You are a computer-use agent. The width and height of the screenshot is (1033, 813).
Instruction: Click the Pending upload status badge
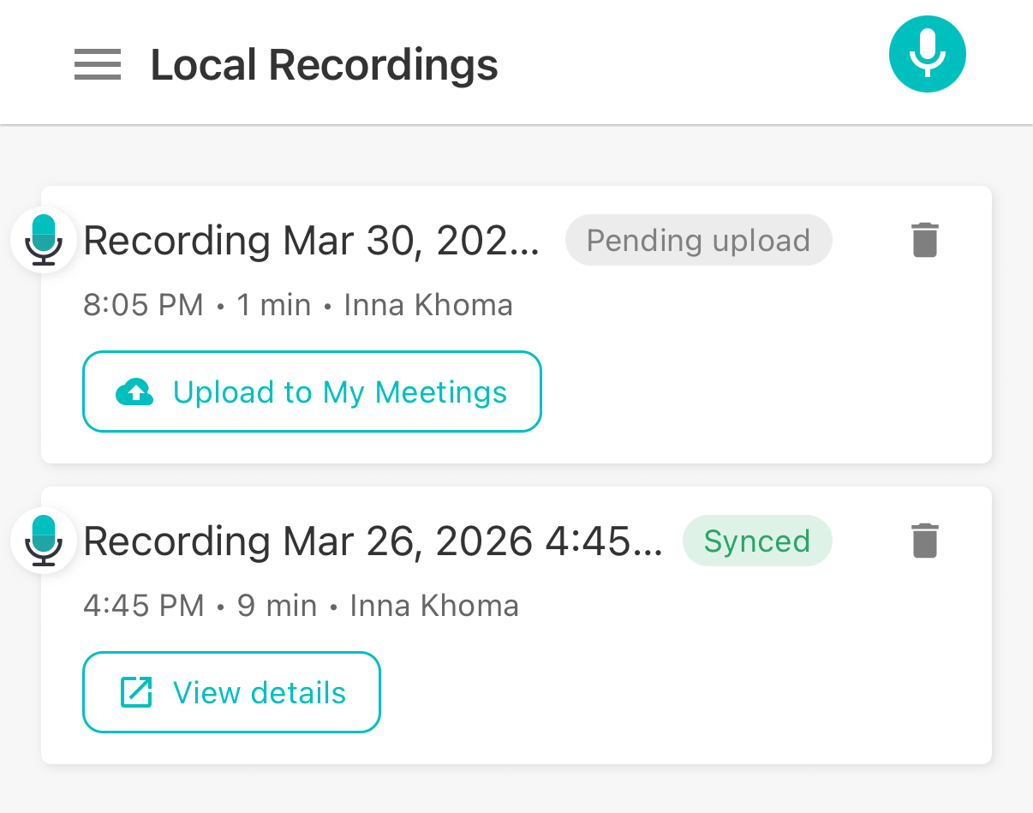698,241
